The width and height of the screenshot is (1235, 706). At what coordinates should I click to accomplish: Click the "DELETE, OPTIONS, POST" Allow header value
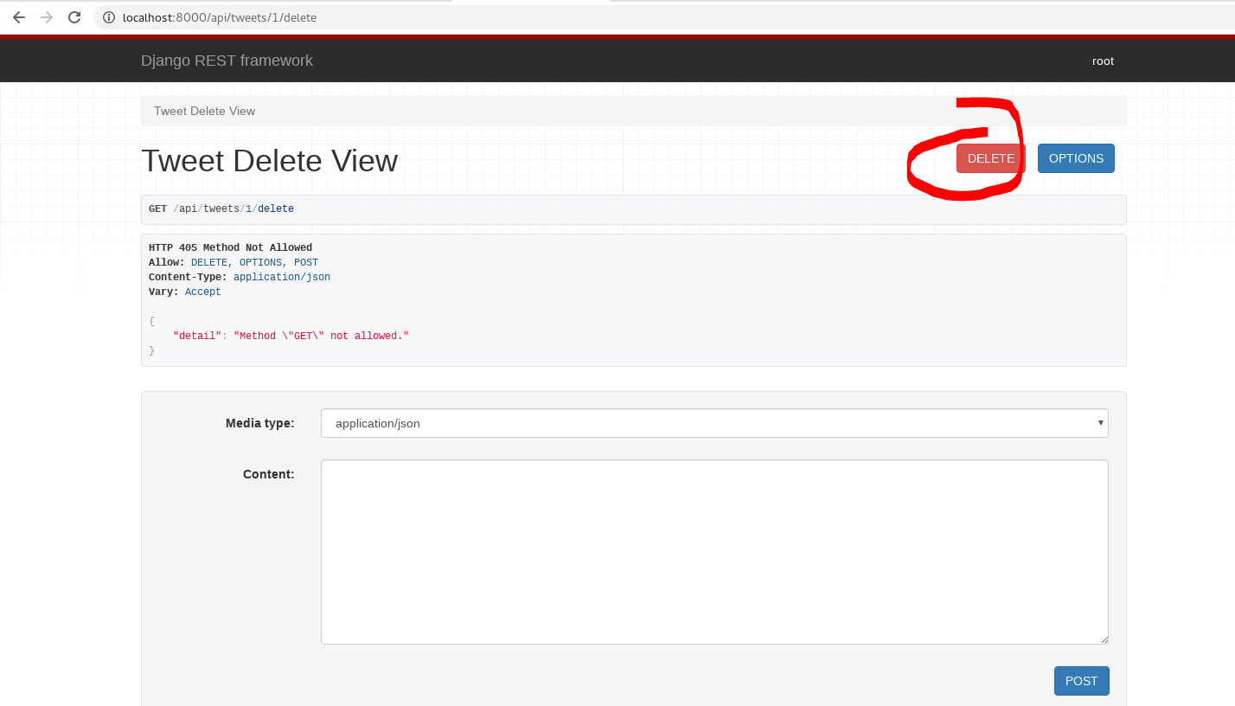[254, 262]
